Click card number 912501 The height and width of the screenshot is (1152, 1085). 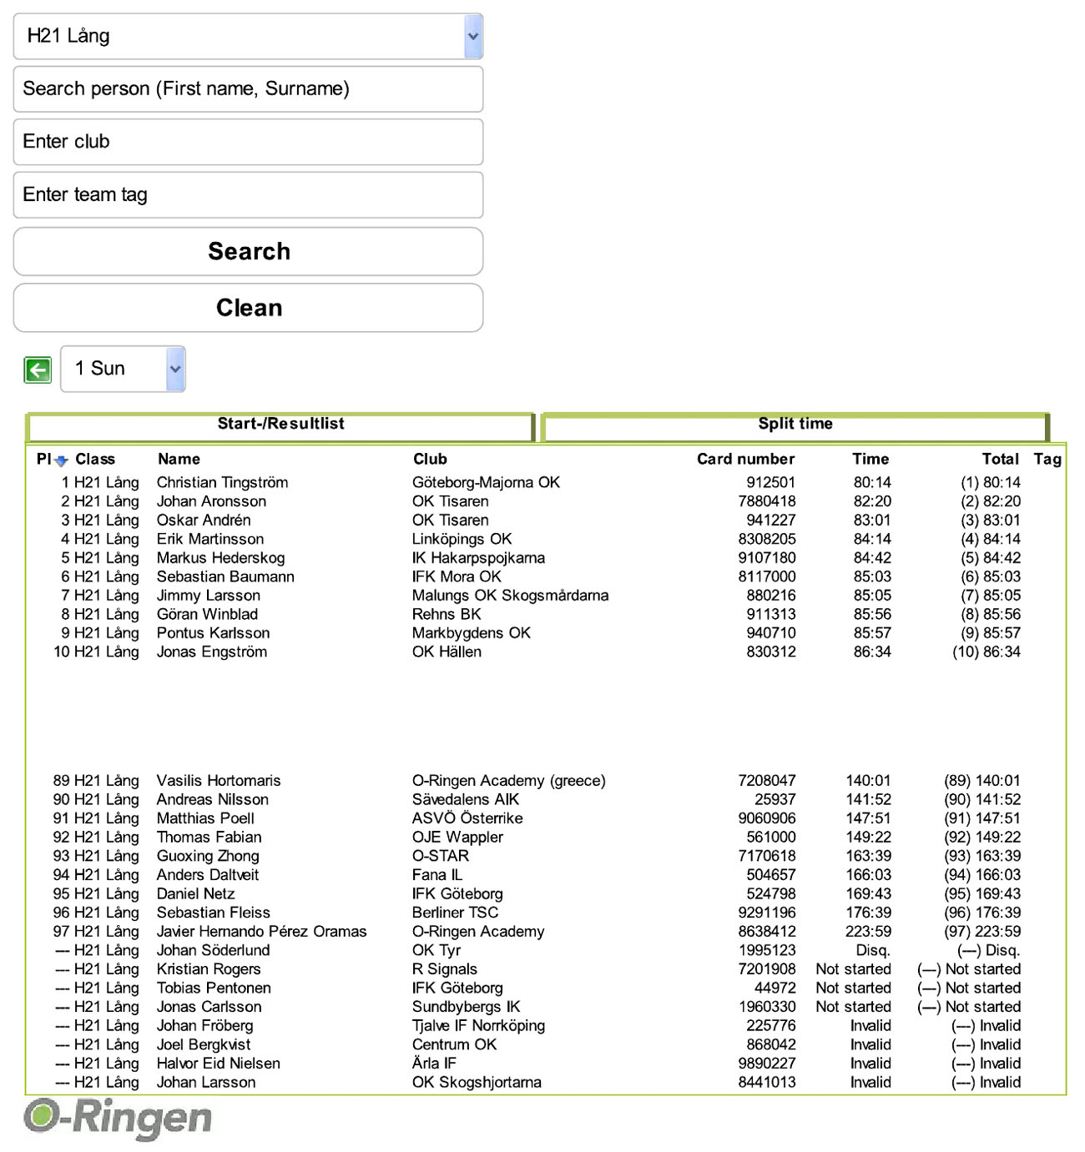tap(770, 482)
